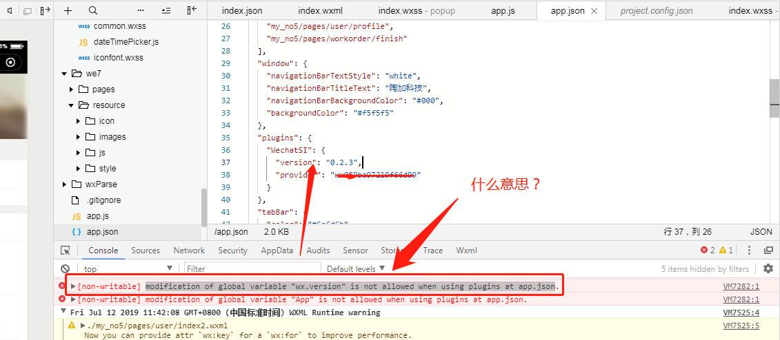Open the Audits devtools tab
This screenshot has height=340, width=780.
[x=319, y=250]
